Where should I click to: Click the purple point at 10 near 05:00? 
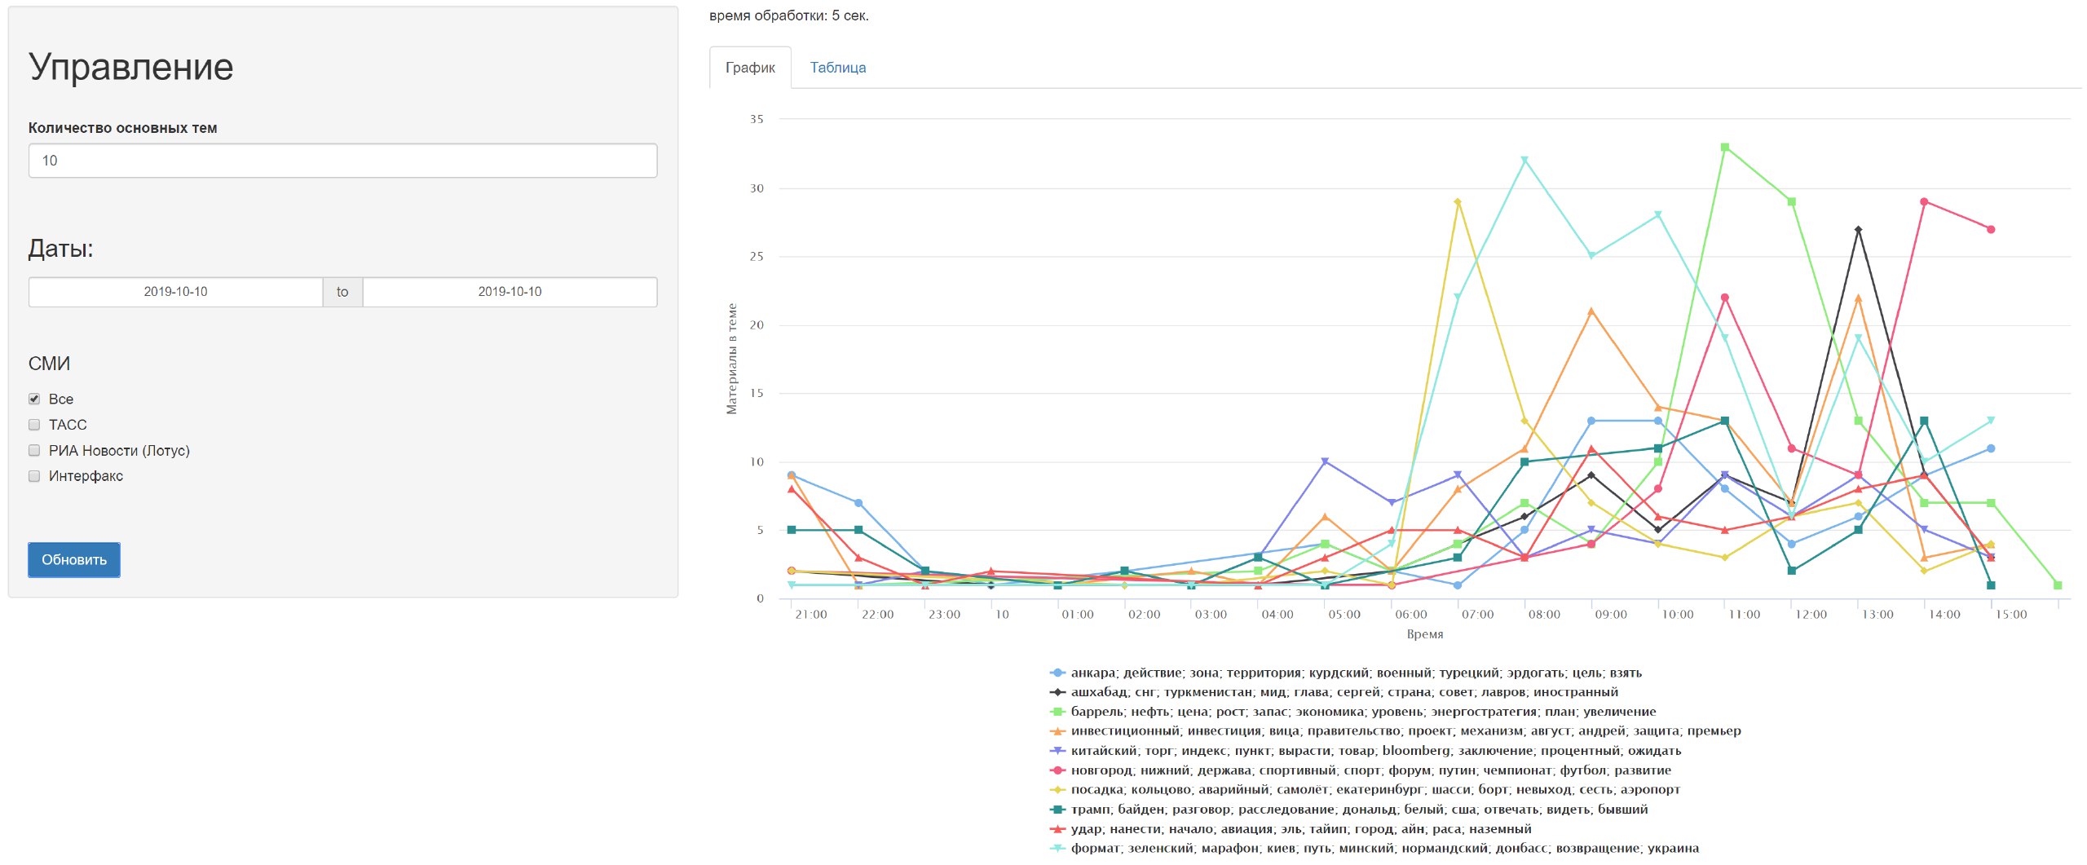(1325, 462)
